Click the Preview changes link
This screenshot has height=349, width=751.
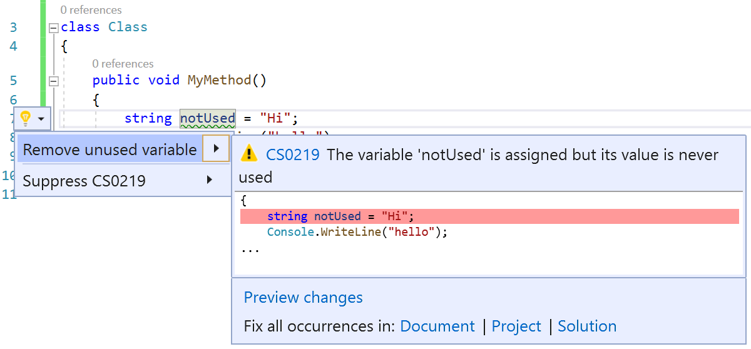tap(303, 297)
